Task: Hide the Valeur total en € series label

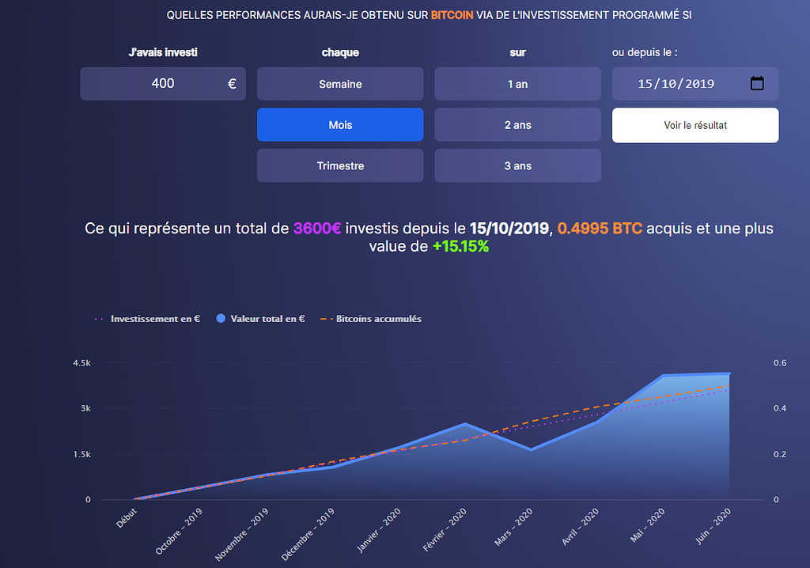Action: [x=267, y=319]
